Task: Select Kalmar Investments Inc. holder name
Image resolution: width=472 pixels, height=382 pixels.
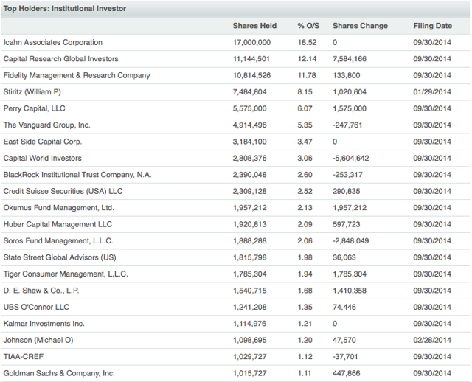Action: 44,324
